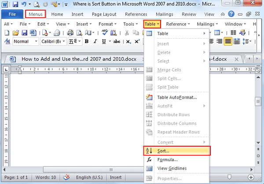Image resolution: width=264 pixels, height=184 pixels.
Task: Click the Distributed alignment icon
Action: pos(237,41)
